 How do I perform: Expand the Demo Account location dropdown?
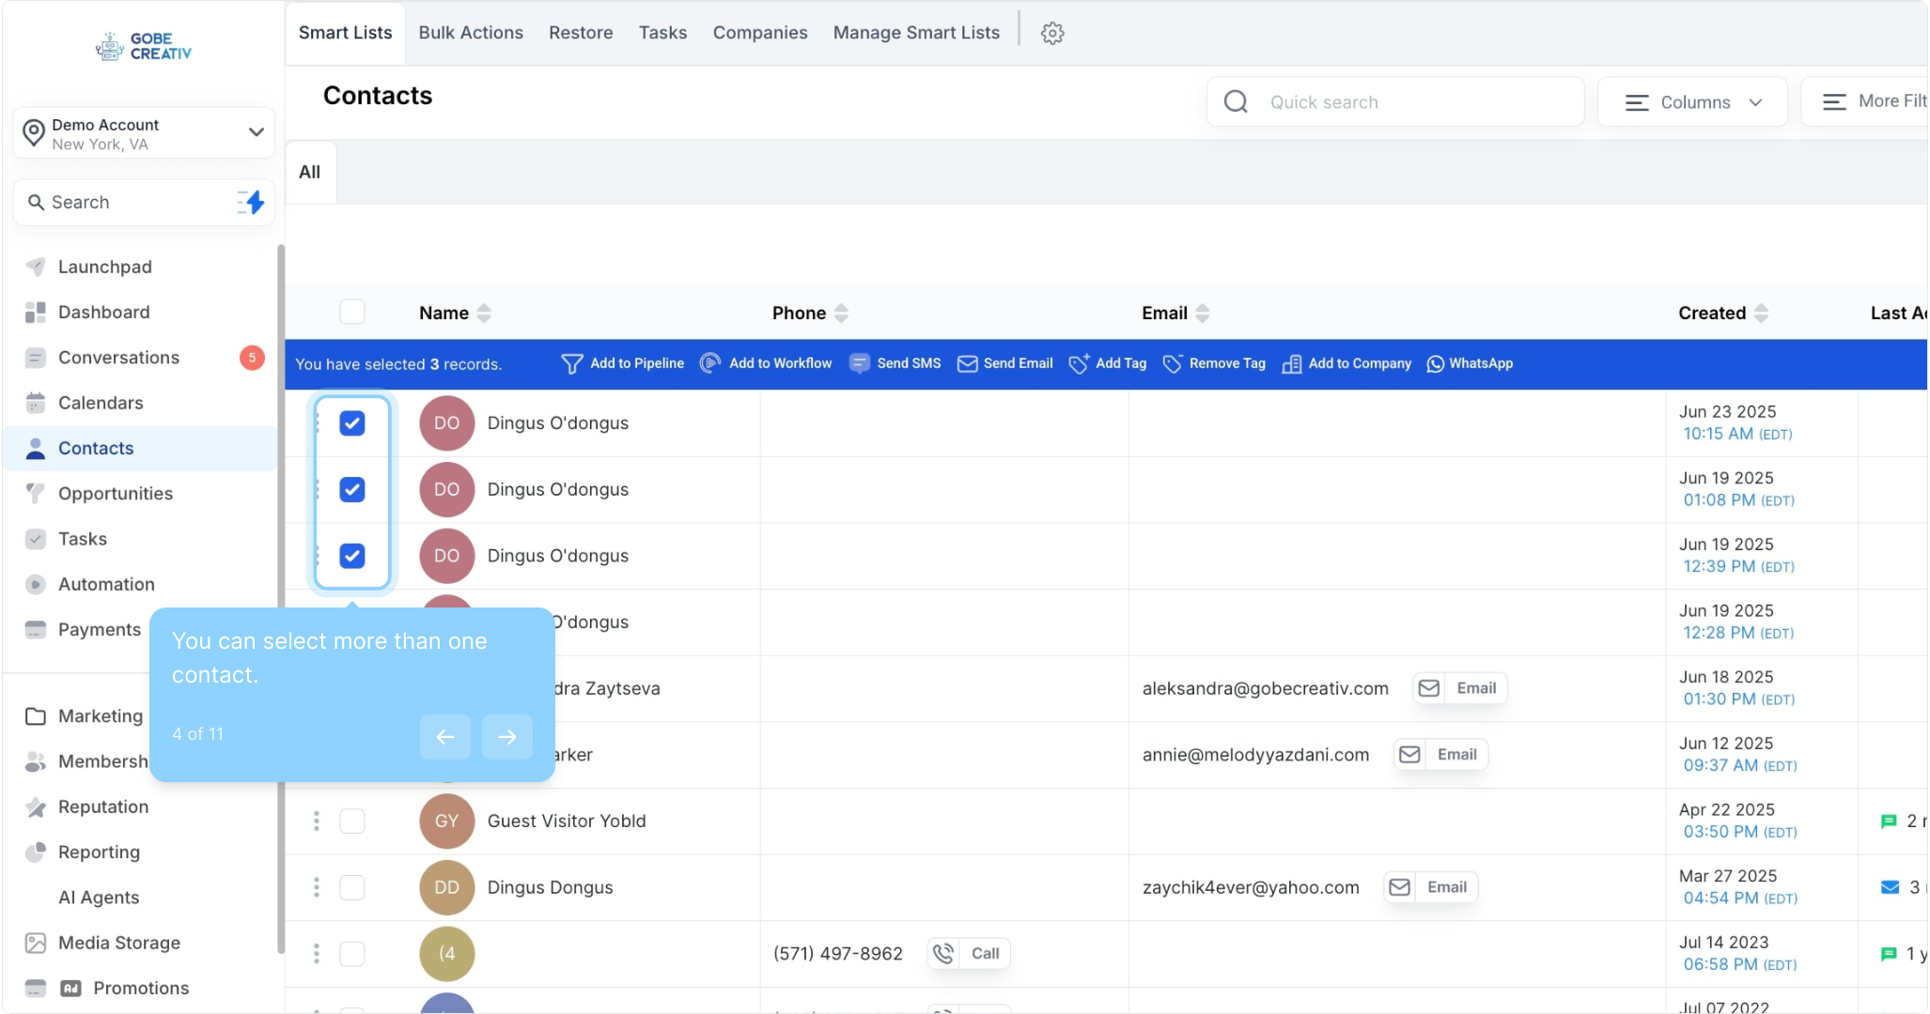coord(256,132)
